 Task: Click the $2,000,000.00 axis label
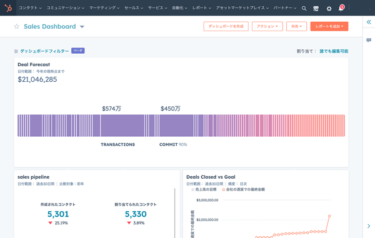click(207, 220)
